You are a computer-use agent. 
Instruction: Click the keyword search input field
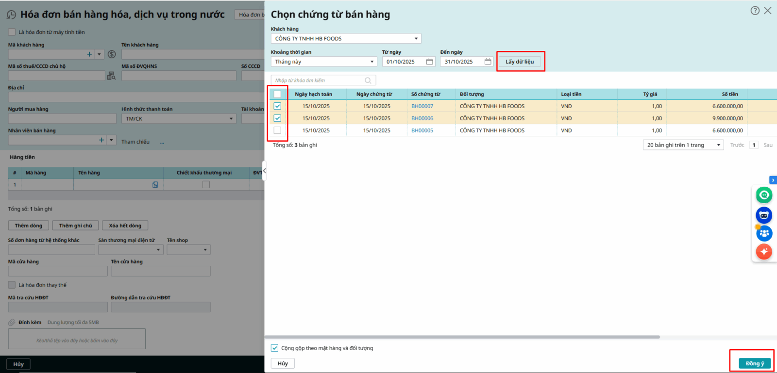coord(318,81)
